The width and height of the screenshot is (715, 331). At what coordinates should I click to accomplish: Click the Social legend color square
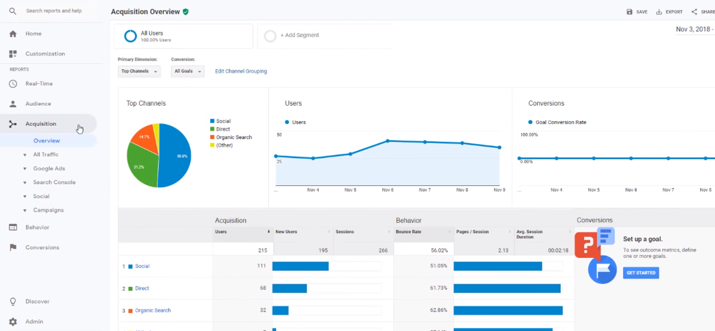(212, 121)
